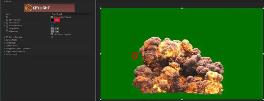Image resolution: width=264 pixels, height=101 pixels.
Task: Select the Screen Colour label
Action: (15, 20)
